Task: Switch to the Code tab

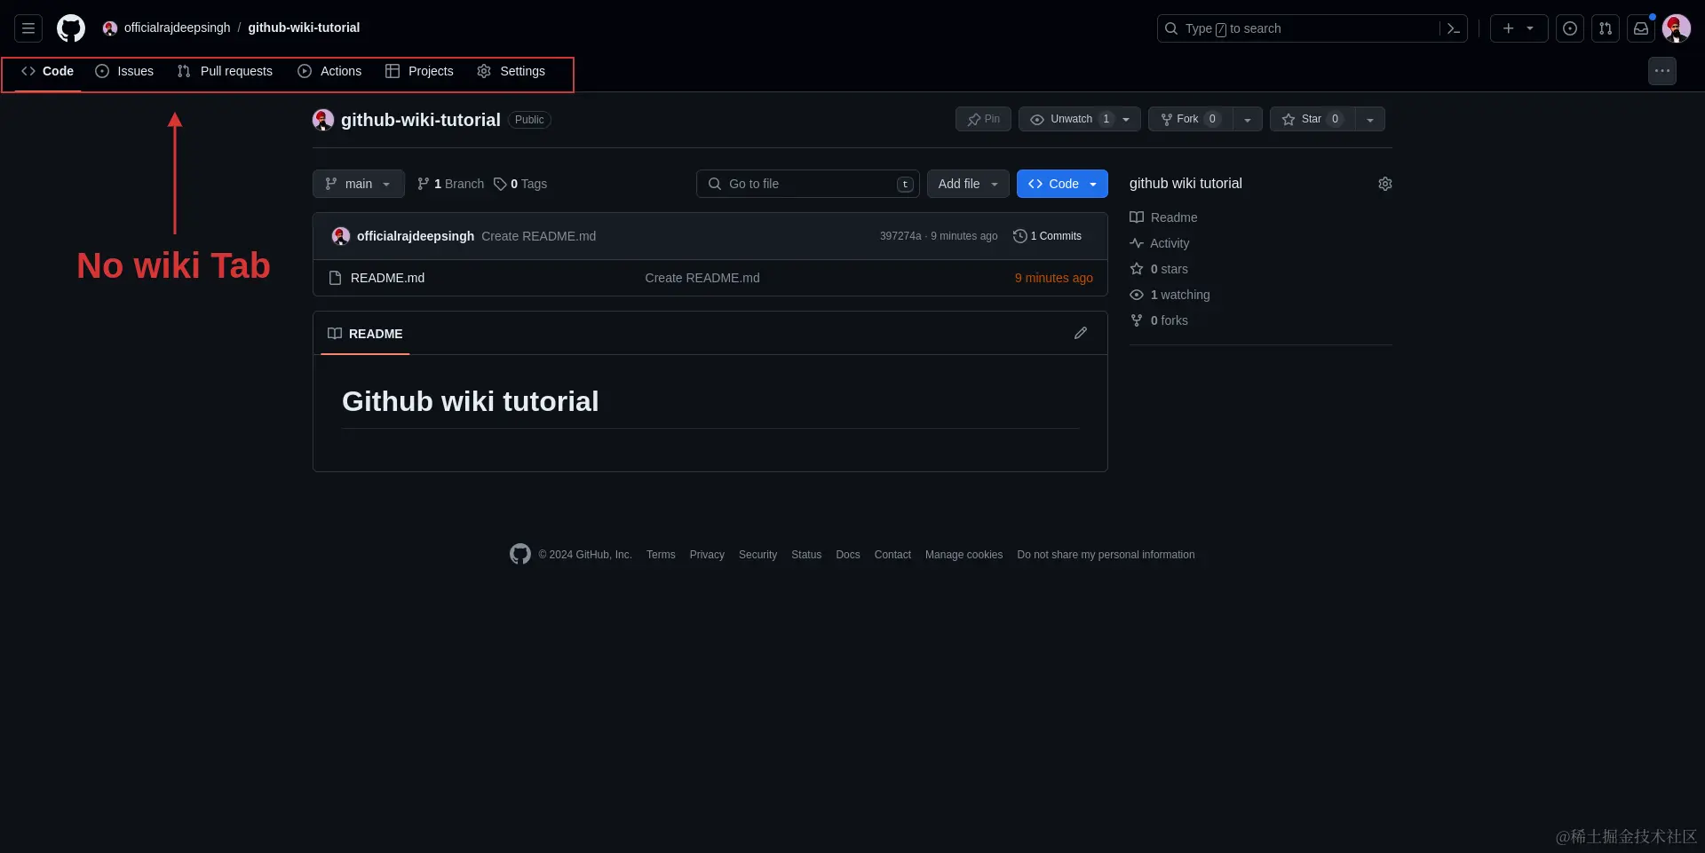Action: pos(48,71)
